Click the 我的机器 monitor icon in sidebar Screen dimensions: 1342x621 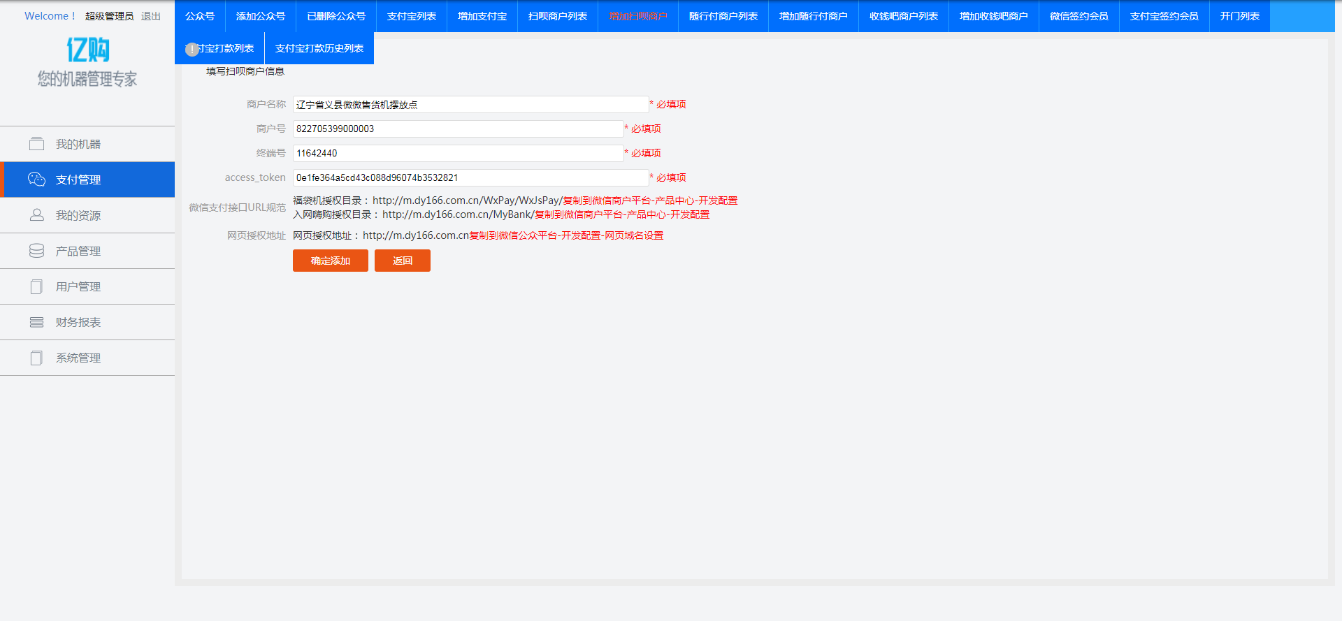click(x=36, y=144)
